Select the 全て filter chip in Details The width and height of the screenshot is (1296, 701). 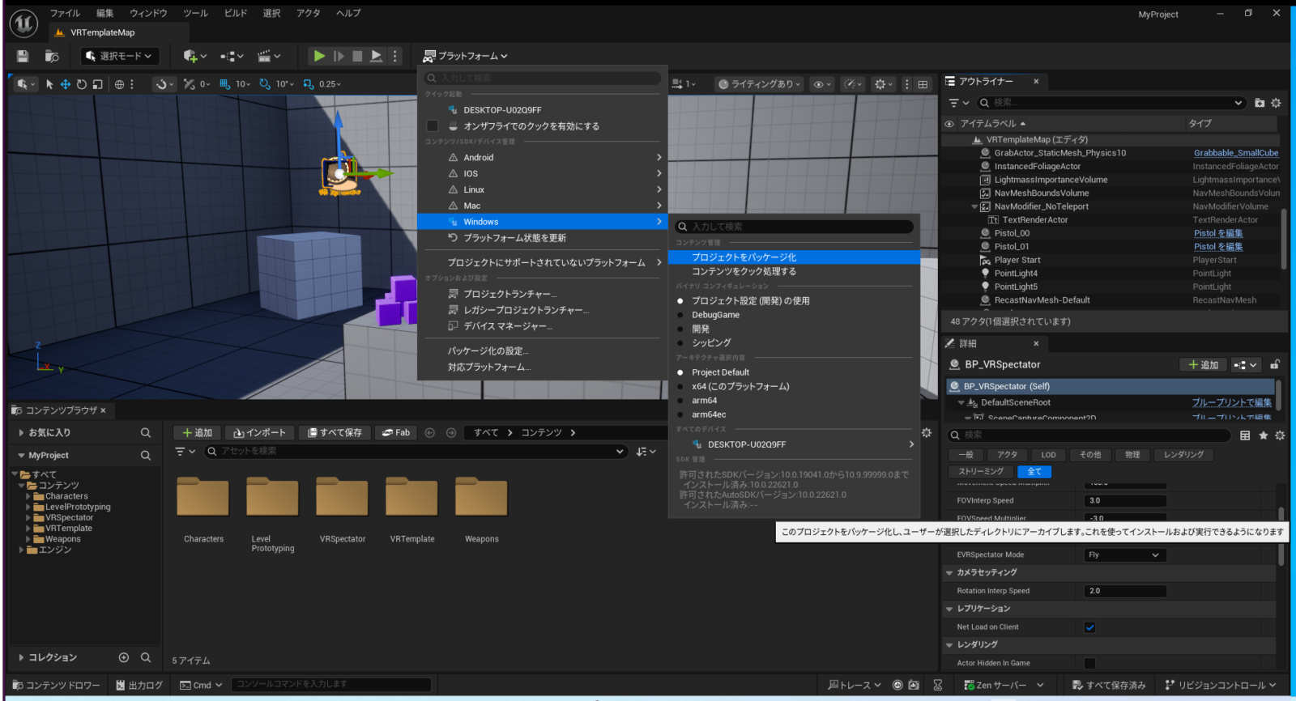pyautogui.click(x=1034, y=471)
